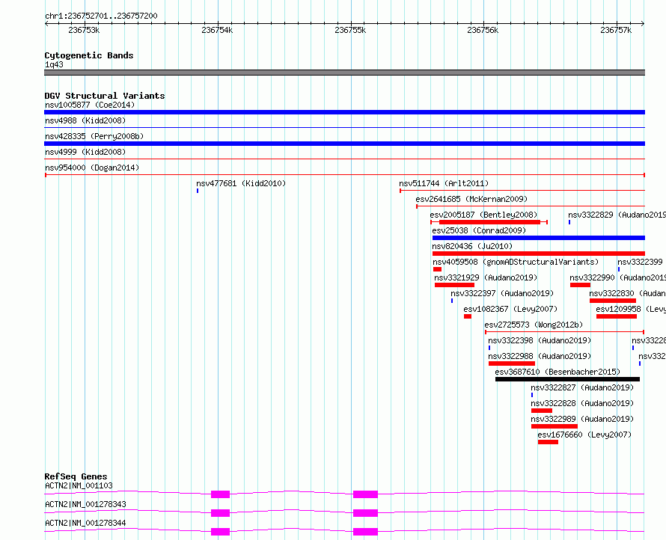Click the RefSeq Genes track title
Image resolution: width=666 pixels, height=540 pixels.
pyautogui.click(x=76, y=476)
